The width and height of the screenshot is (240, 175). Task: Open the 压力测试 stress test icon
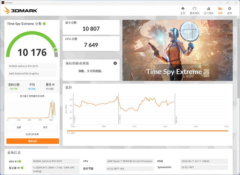[208, 9]
